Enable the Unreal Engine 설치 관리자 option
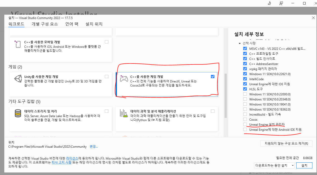Viewport: 317px width, 175px height. point(245,124)
